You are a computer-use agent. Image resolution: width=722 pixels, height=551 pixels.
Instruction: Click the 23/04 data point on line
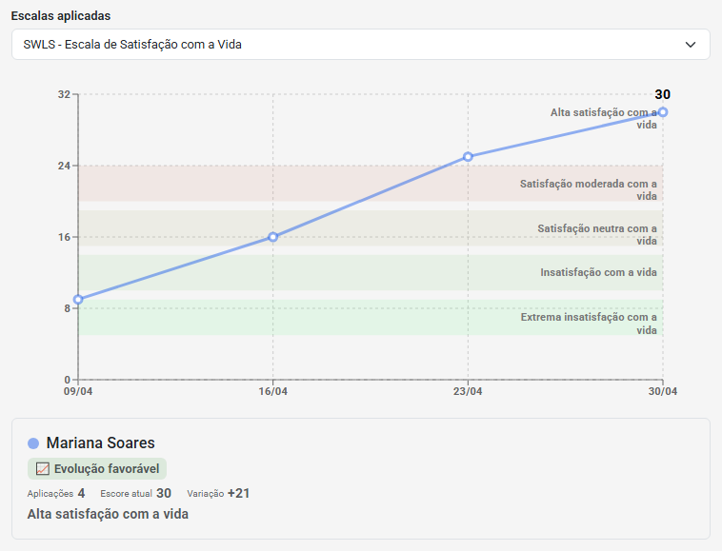(x=468, y=157)
